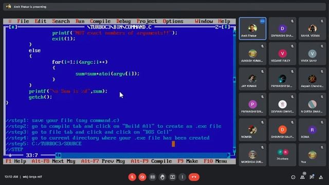The width and height of the screenshot is (329, 185).
Task: Open the Compile menu in Turbo C
Action: [100, 21]
